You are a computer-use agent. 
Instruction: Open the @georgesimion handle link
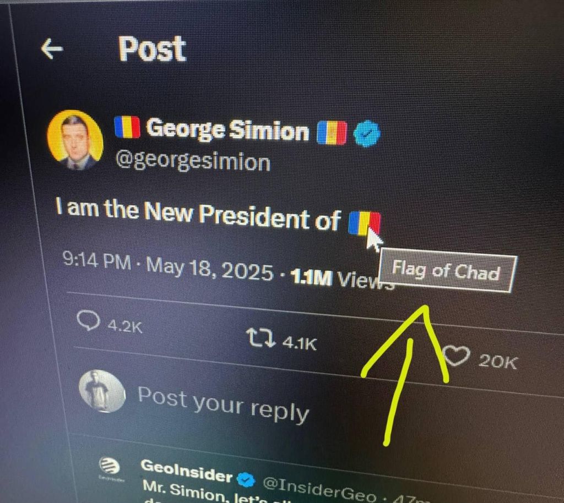tap(192, 162)
